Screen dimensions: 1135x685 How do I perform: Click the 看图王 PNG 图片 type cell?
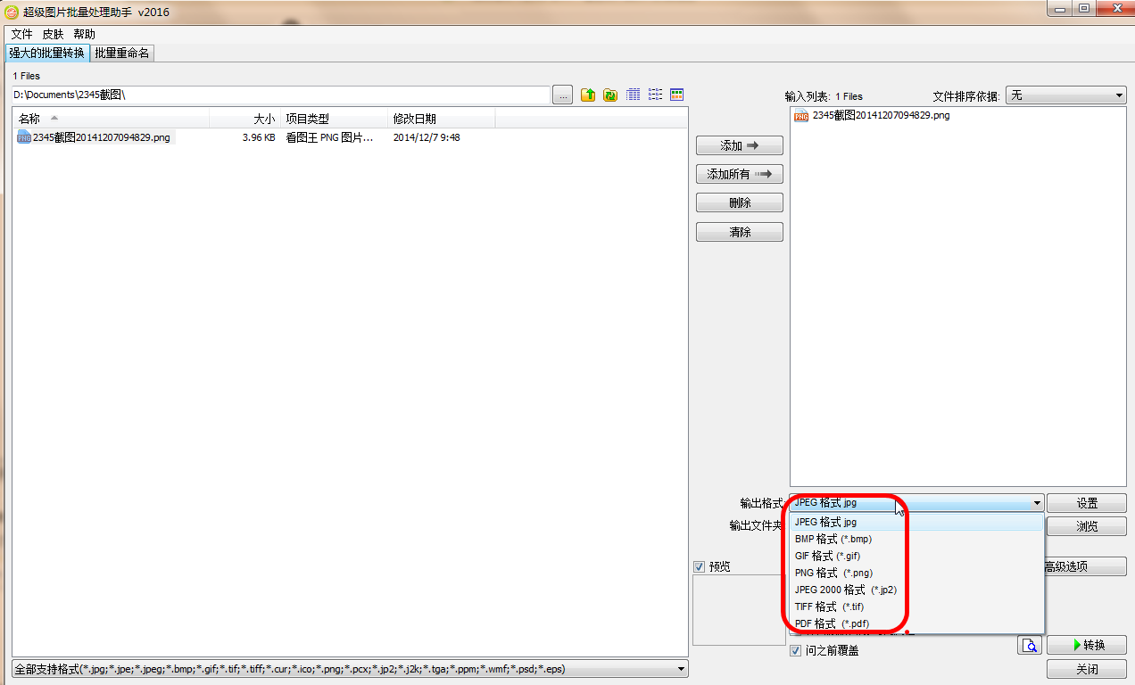click(x=330, y=137)
